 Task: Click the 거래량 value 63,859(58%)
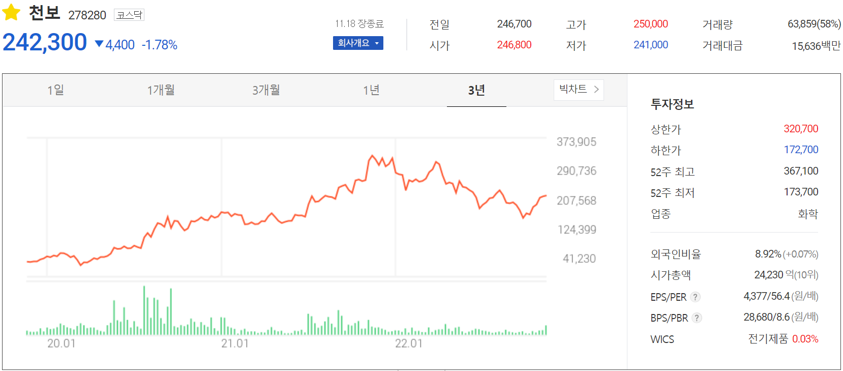(814, 24)
